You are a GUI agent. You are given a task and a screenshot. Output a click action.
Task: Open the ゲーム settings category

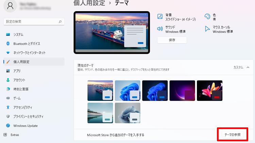coord(34,98)
